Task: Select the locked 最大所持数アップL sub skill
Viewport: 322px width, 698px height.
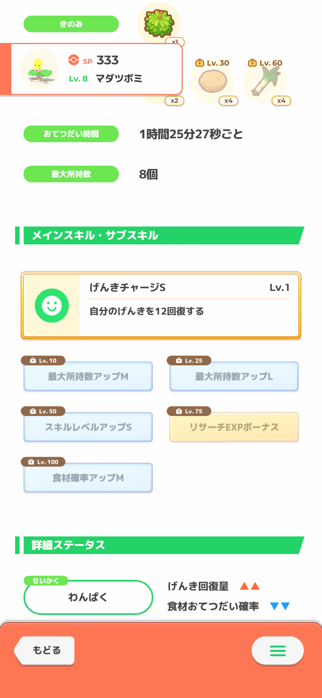Action: coord(234,376)
